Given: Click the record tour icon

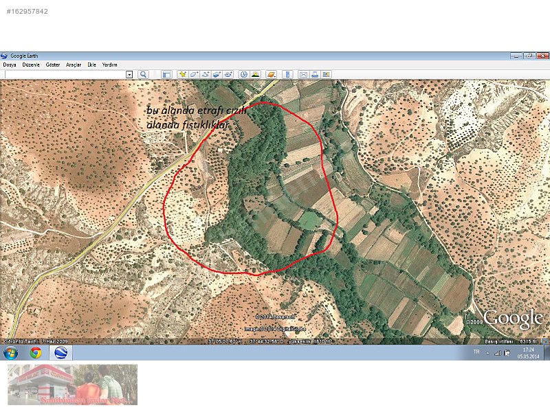Looking at the screenshot, I should [x=227, y=74].
